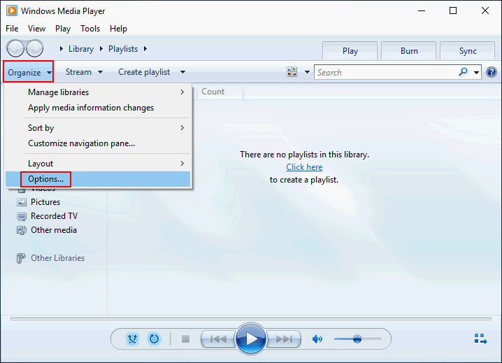502x363 pixels.
Task: Expand breadcrumb arrow after Playlists
Action: coord(145,49)
